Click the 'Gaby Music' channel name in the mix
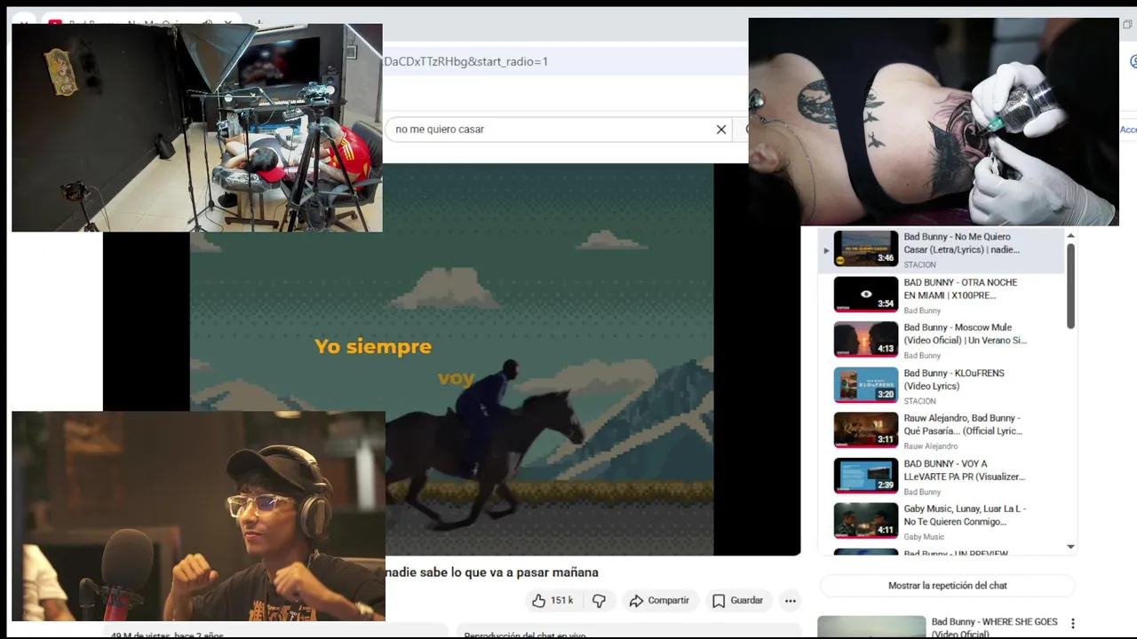 coord(924,537)
